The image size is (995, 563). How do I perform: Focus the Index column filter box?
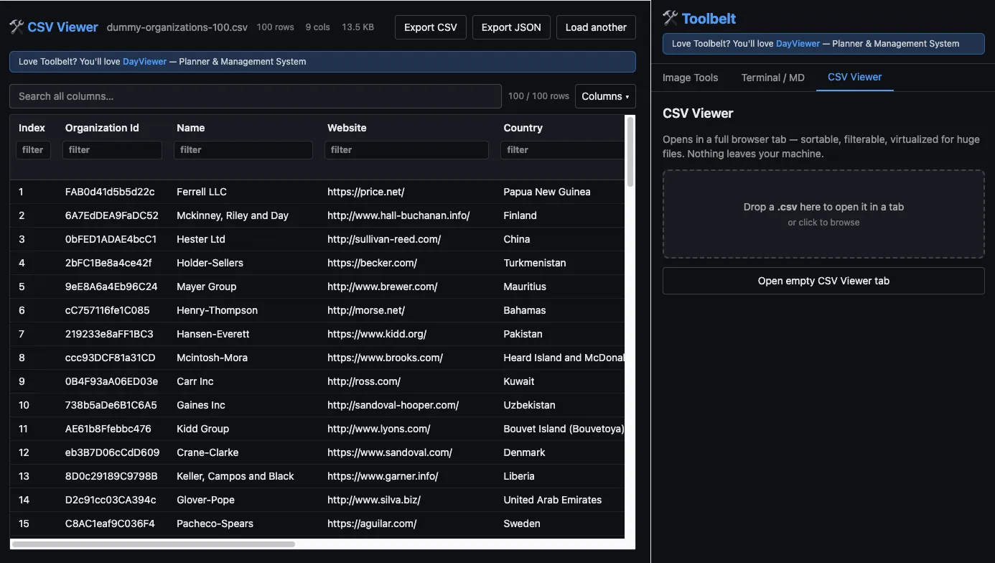[x=33, y=150]
